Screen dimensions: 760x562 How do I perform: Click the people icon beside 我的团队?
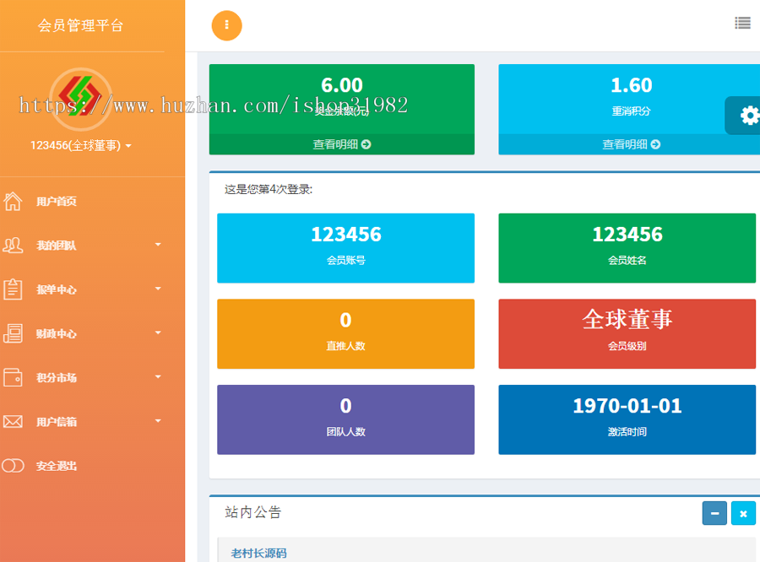[x=13, y=246]
